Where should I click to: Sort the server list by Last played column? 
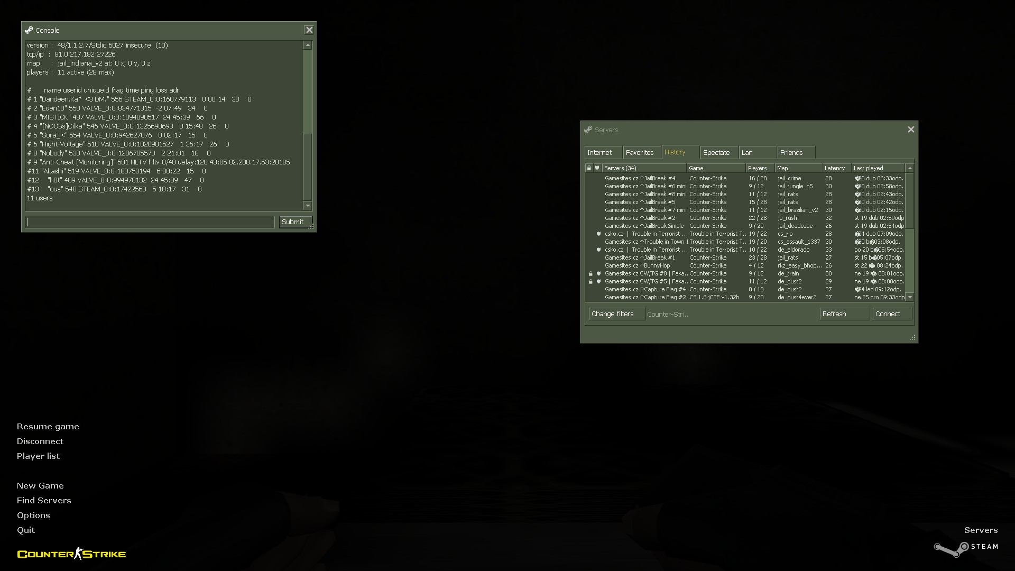pos(879,168)
